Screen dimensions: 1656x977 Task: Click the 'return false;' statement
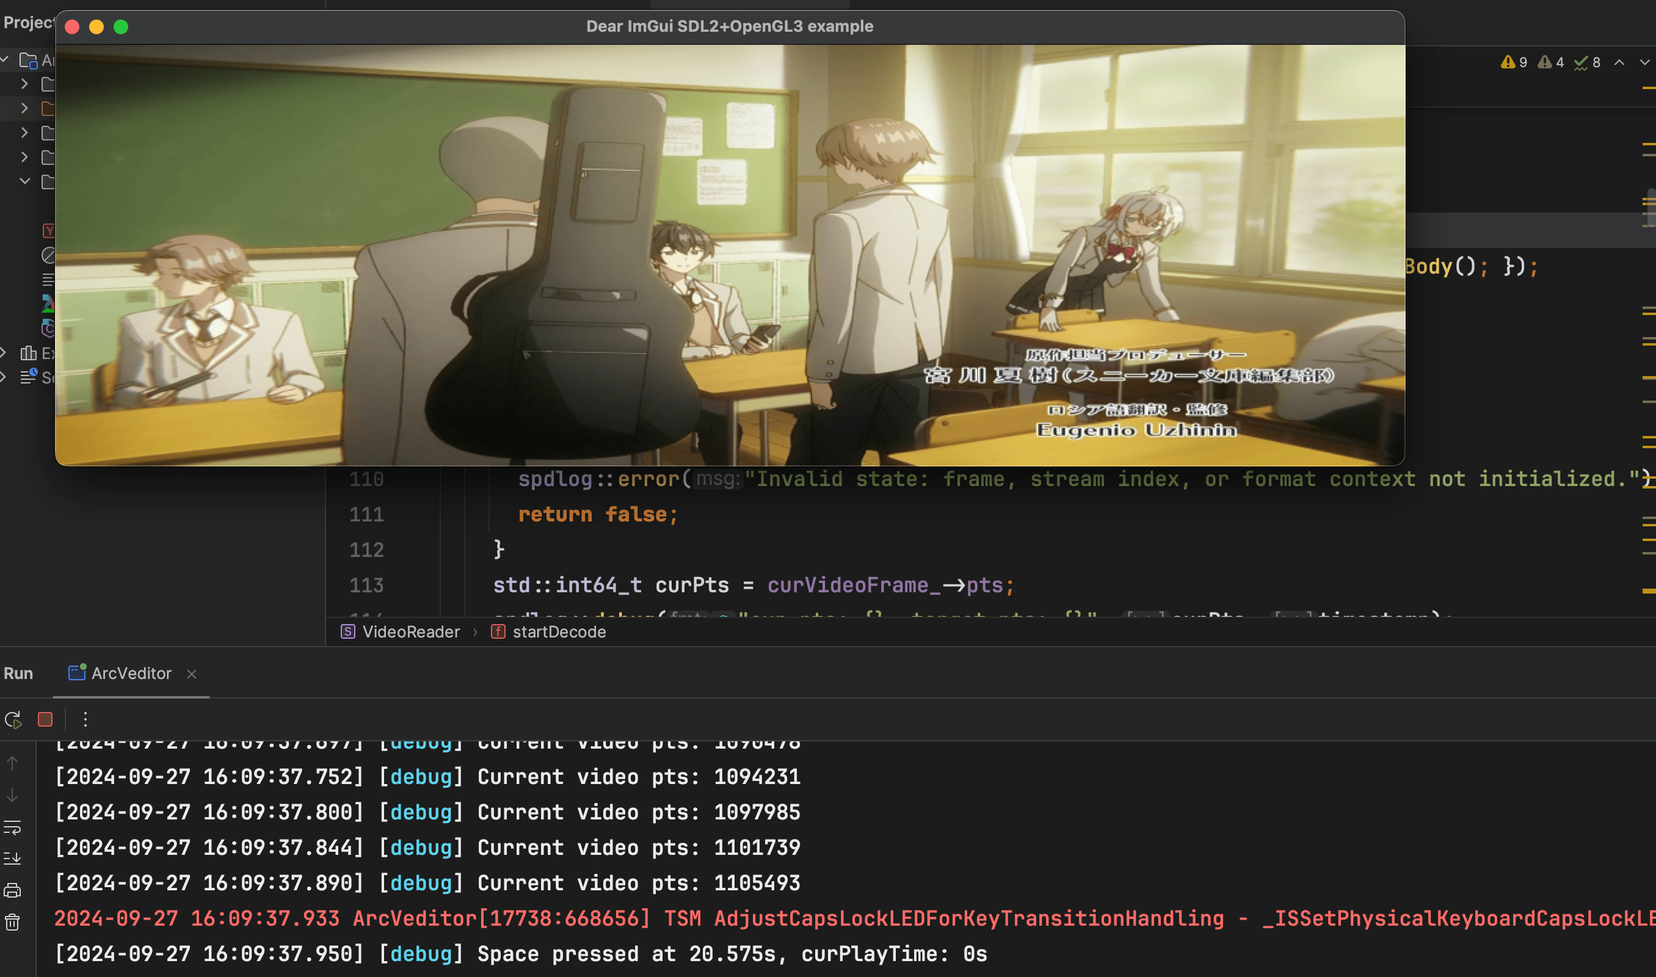(x=598, y=514)
